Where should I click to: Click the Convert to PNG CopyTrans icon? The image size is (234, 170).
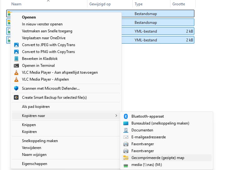click(x=16, y=52)
